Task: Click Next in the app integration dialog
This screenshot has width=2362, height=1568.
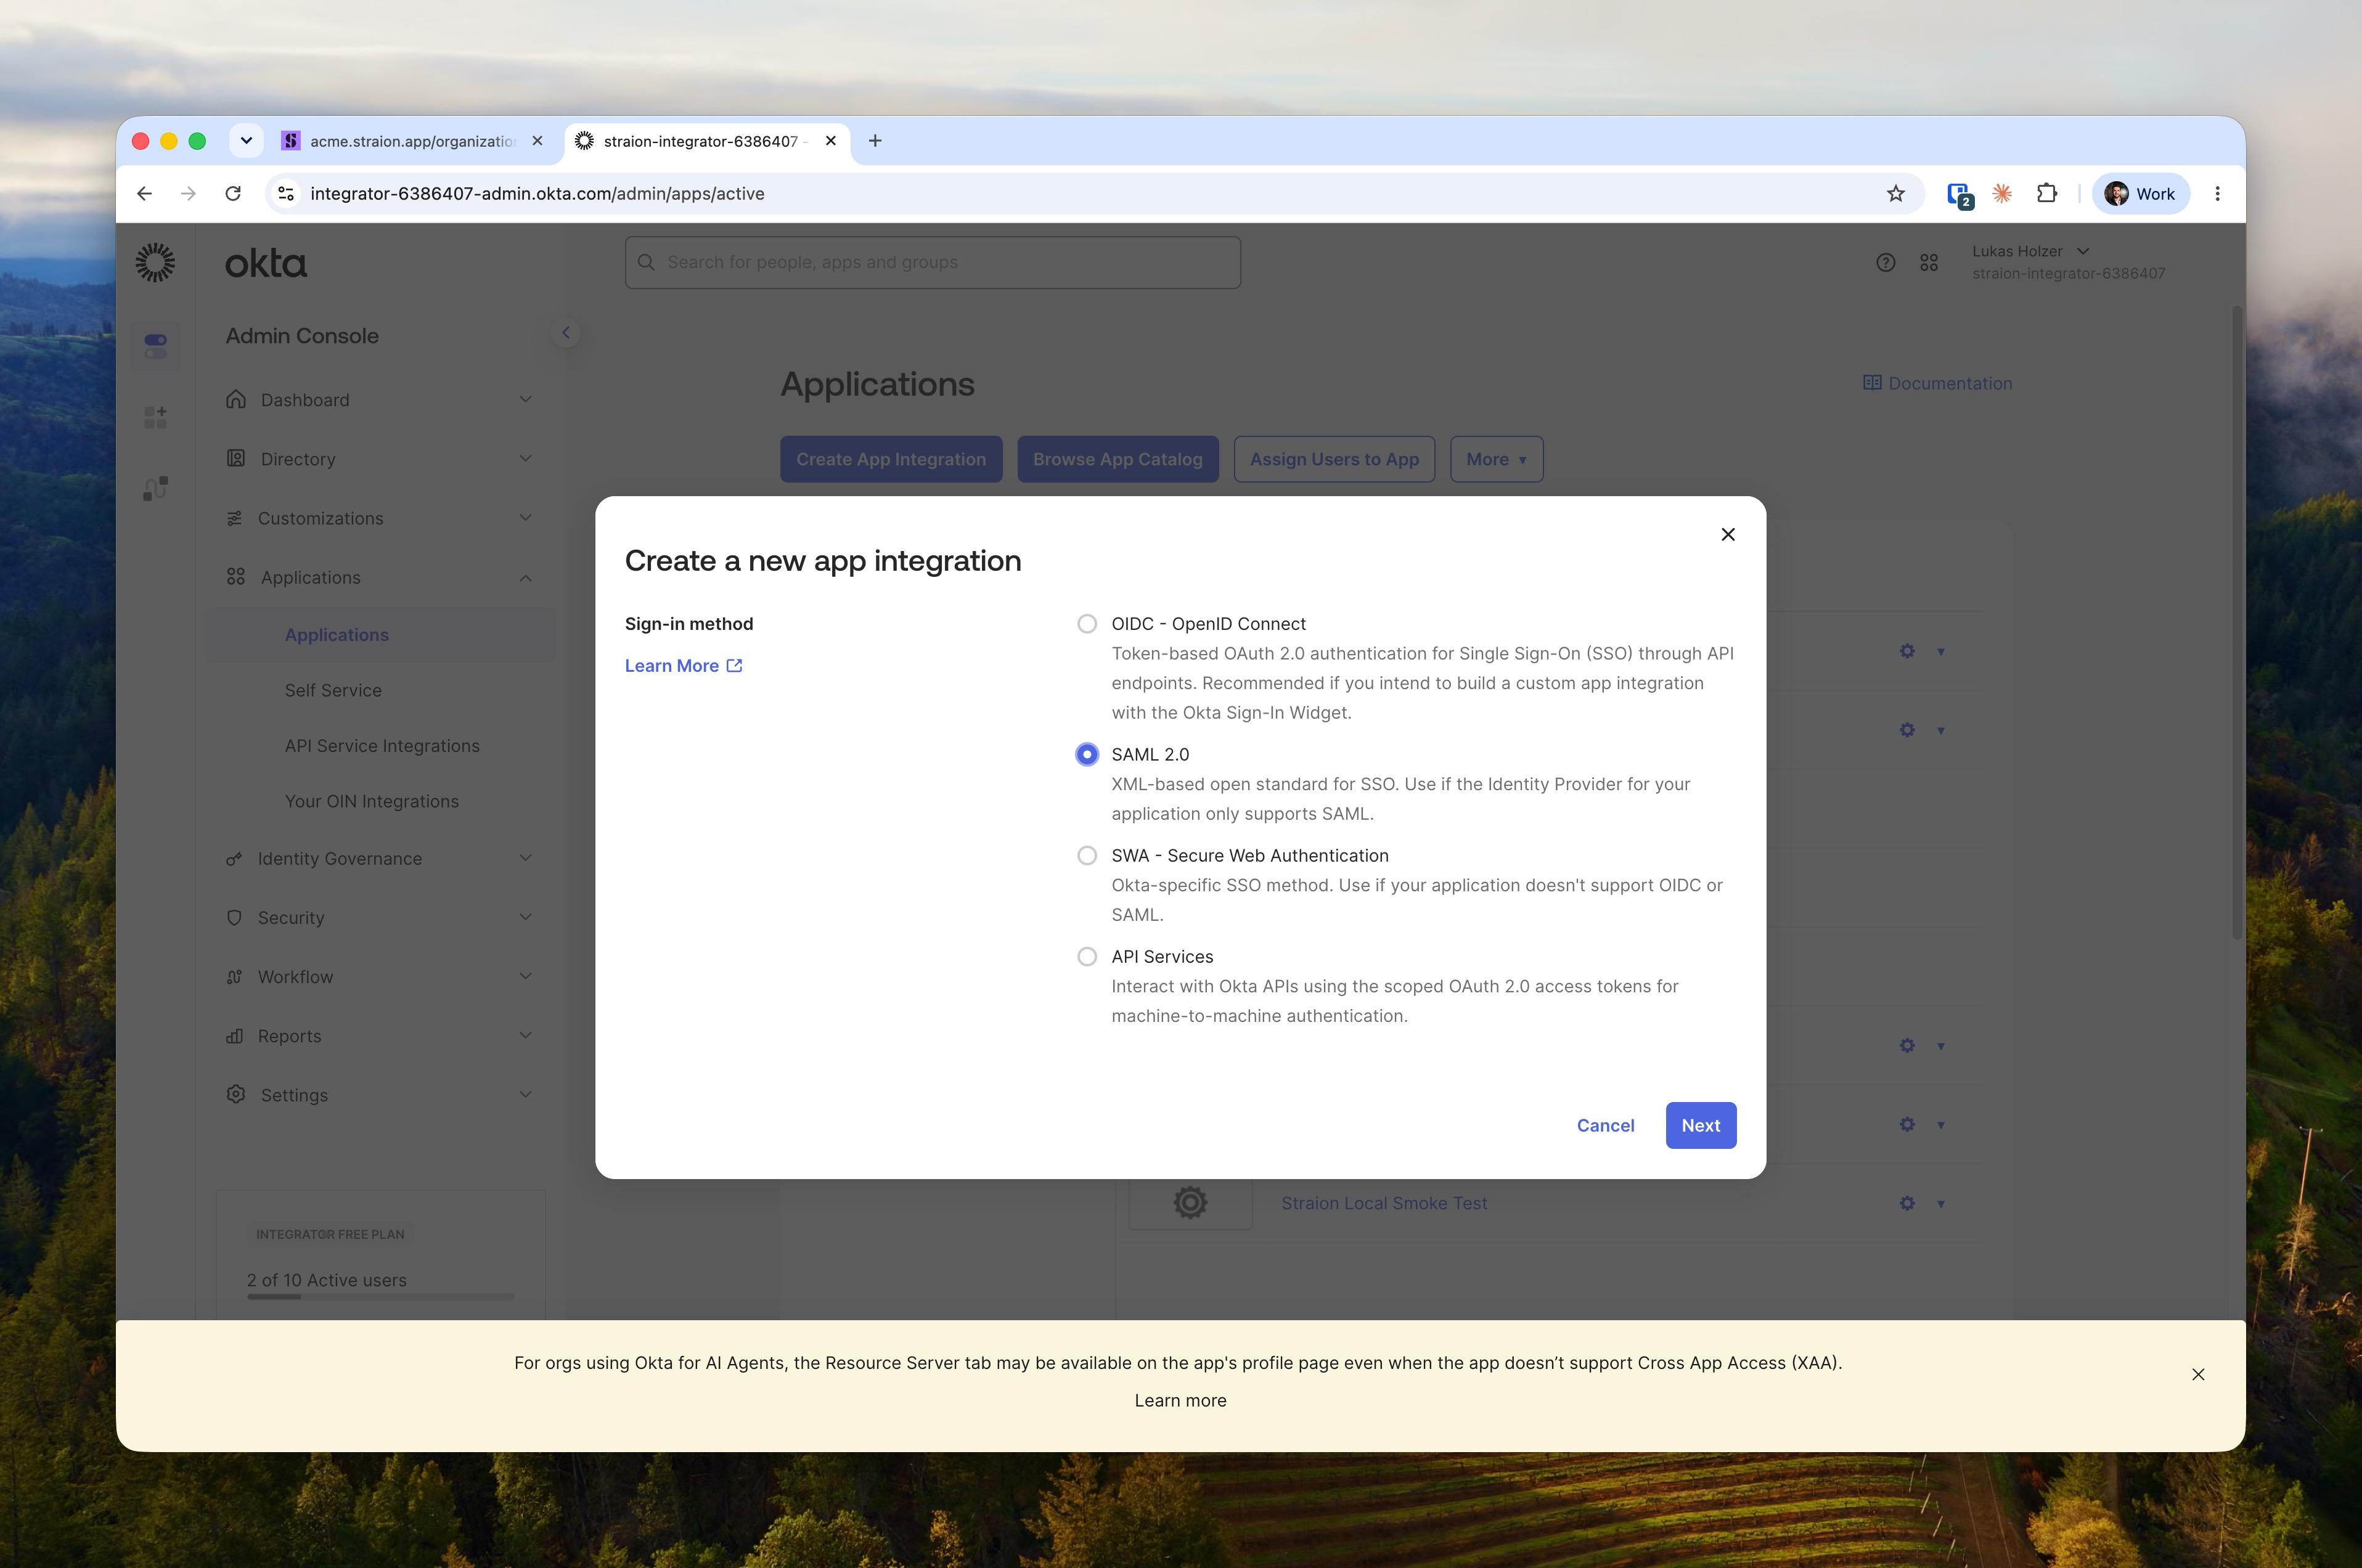Action: (1700, 1126)
